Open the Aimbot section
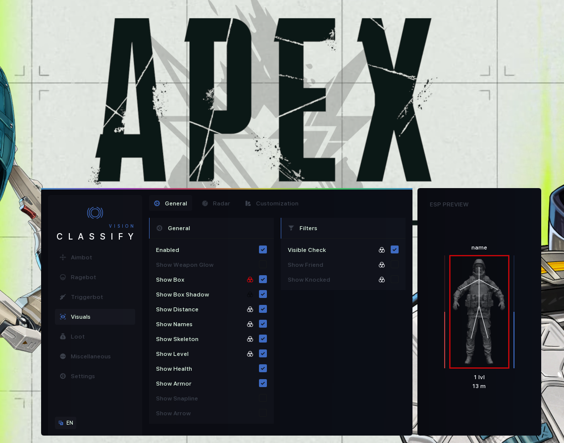Viewport: 564px width, 443px height. pos(95,257)
